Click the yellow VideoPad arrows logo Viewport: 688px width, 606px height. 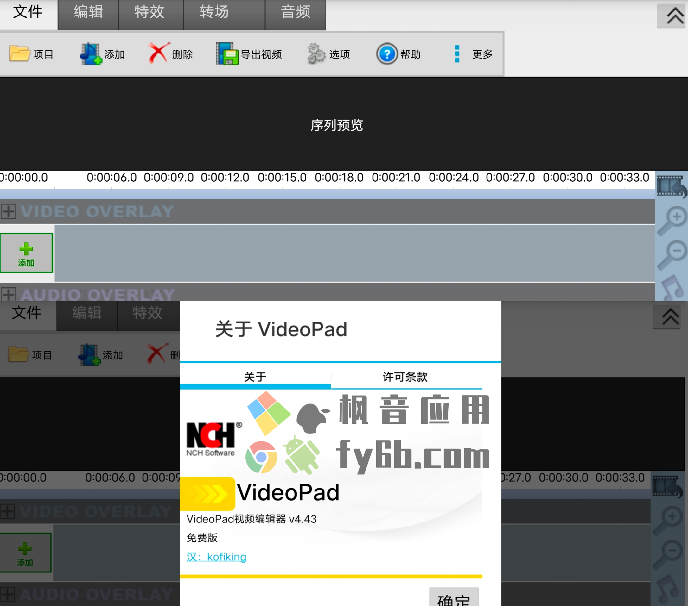tap(207, 493)
